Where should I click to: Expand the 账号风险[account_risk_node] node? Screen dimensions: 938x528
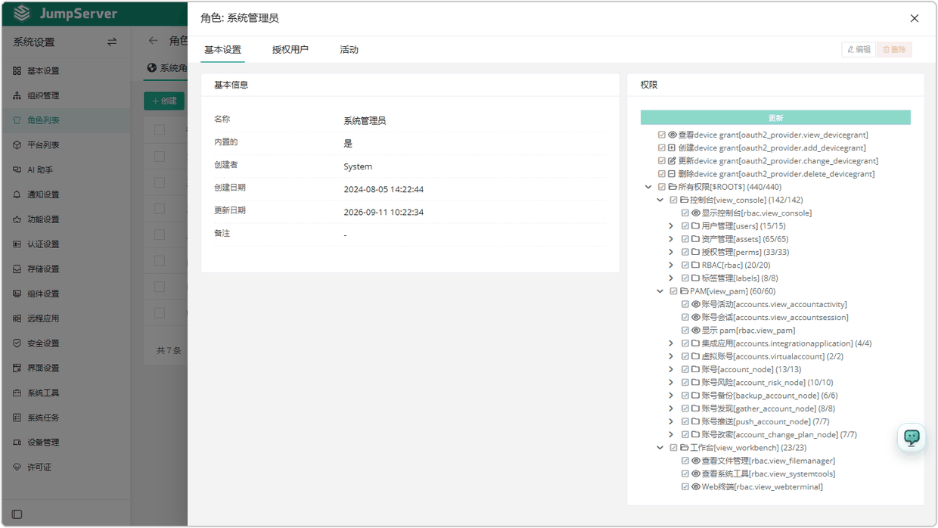pos(671,383)
